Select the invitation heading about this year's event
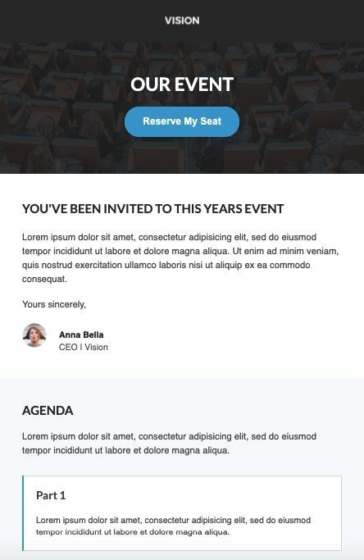This screenshot has width=364, height=560. 152,208
